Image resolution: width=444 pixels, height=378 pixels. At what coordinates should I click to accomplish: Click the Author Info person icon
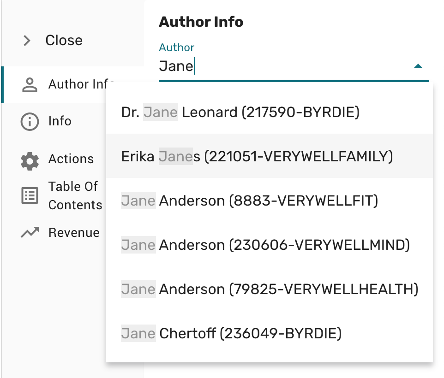tap(30, 85)
